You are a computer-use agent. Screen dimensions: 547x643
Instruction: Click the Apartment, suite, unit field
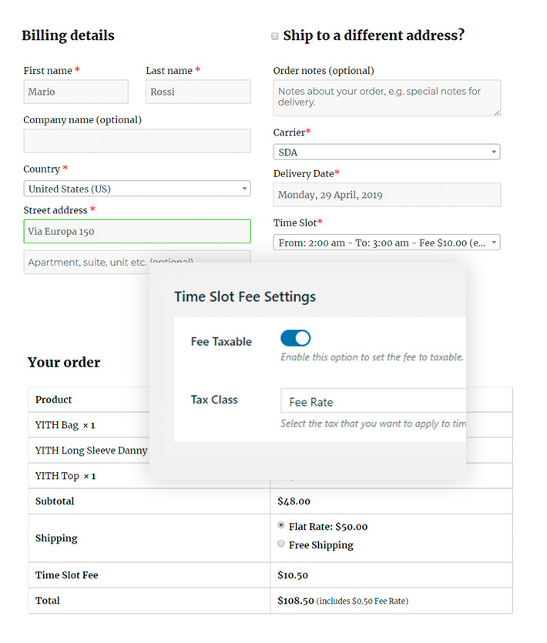tap(85, 260)
